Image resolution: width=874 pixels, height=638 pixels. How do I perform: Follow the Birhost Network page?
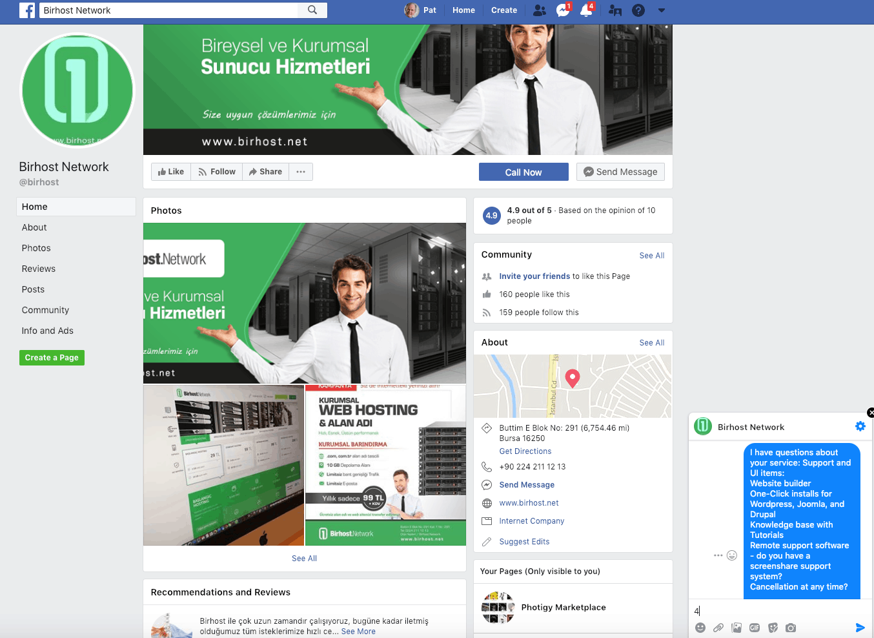pos(217,172)
